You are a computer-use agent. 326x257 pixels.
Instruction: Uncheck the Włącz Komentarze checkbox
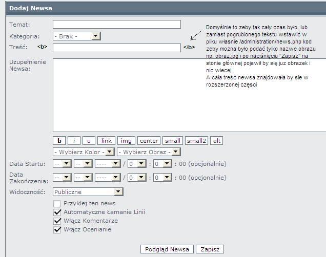tap(57, 221)
